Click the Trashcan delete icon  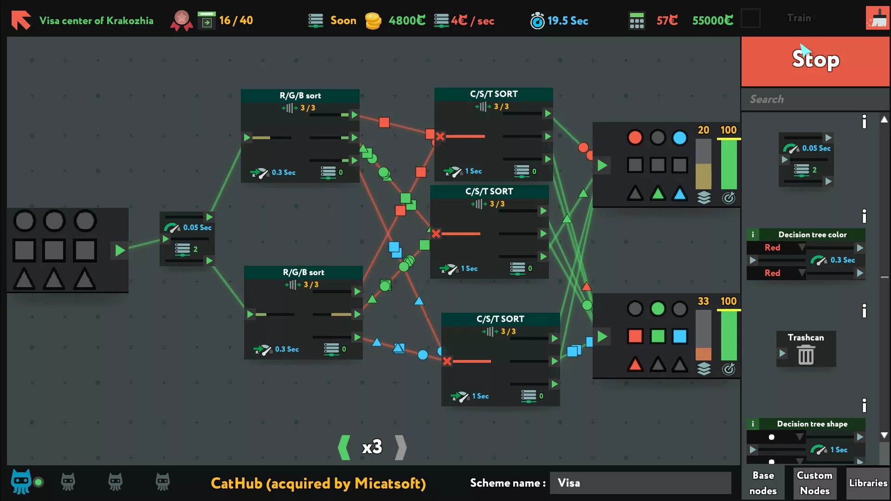(805, 355)
